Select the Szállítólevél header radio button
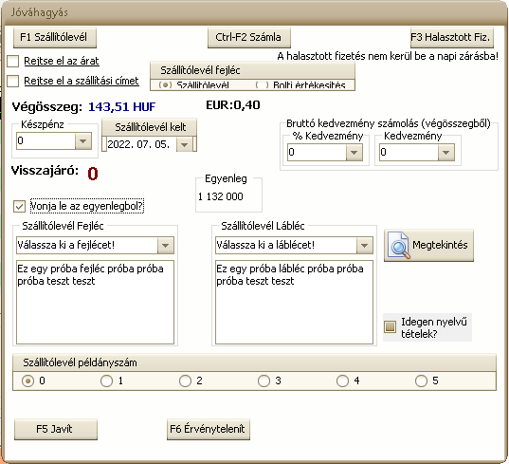 coord(165,85)
